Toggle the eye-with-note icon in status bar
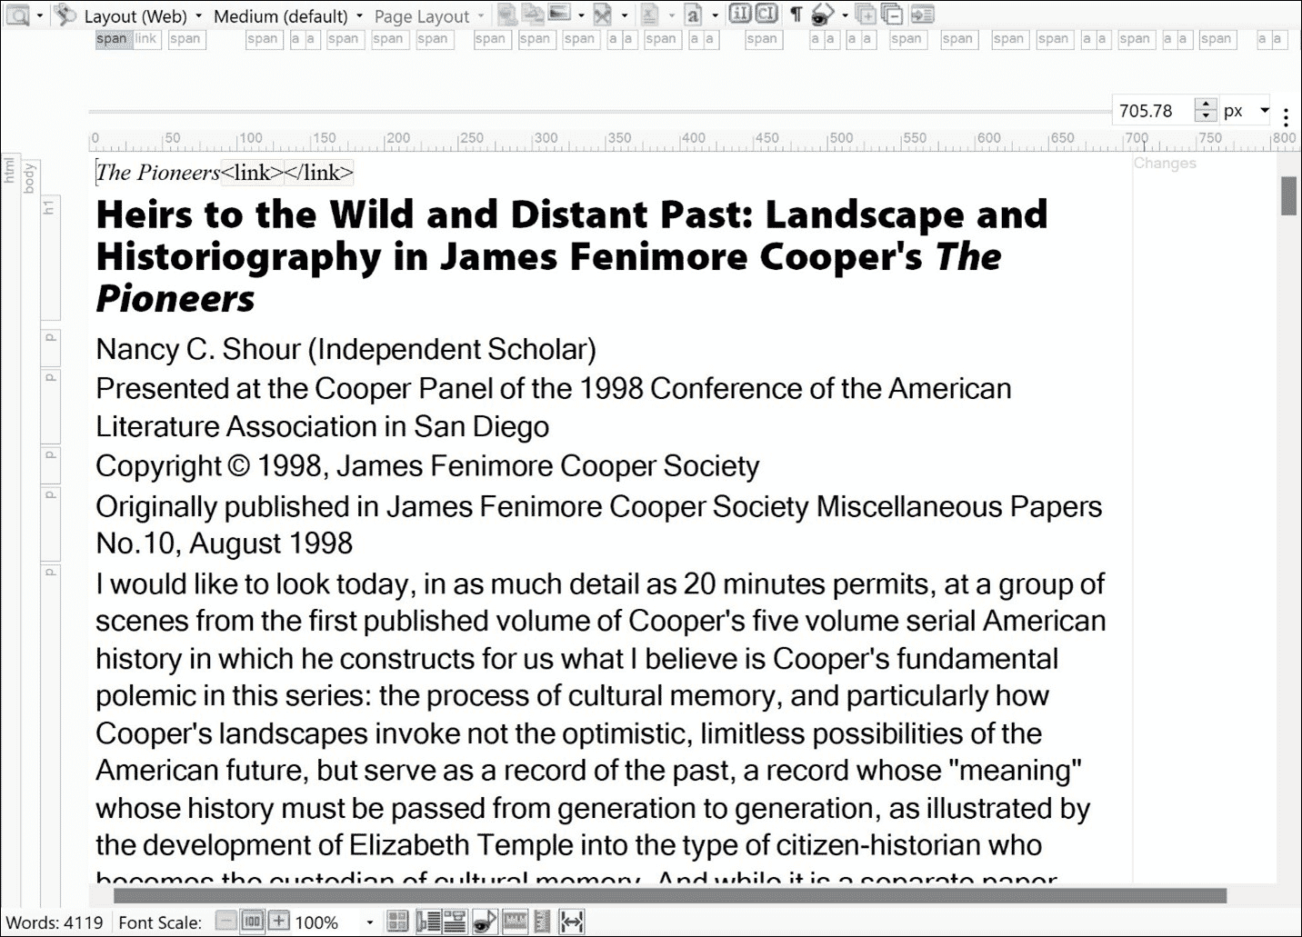Viewport: 1302px width, 937px height. (x=484, y=921)
